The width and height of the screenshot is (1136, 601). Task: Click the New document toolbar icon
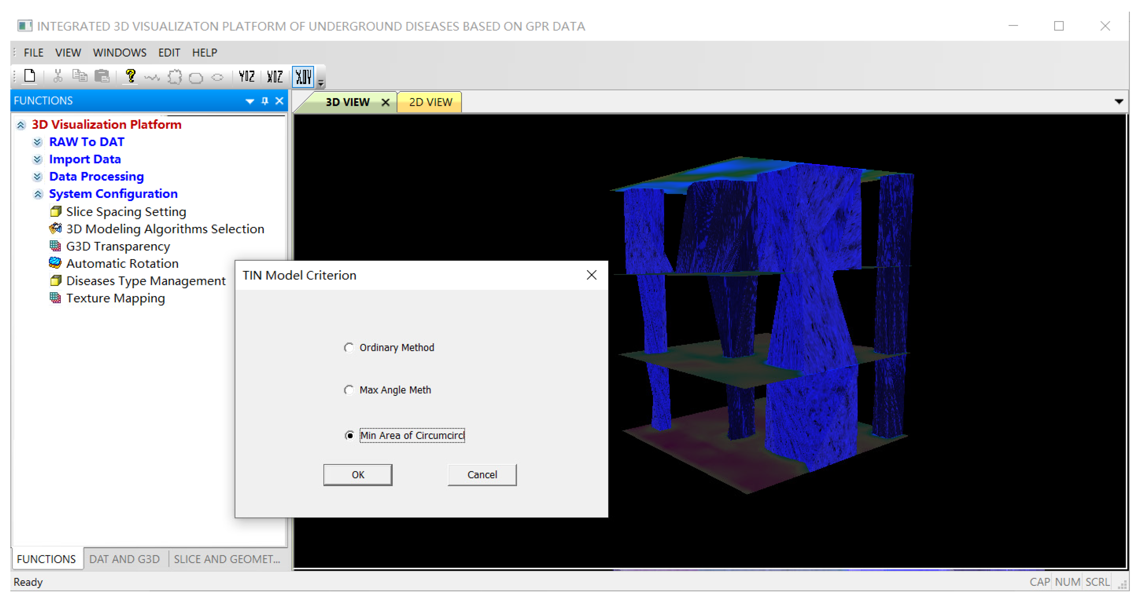(x=30, y=76)
